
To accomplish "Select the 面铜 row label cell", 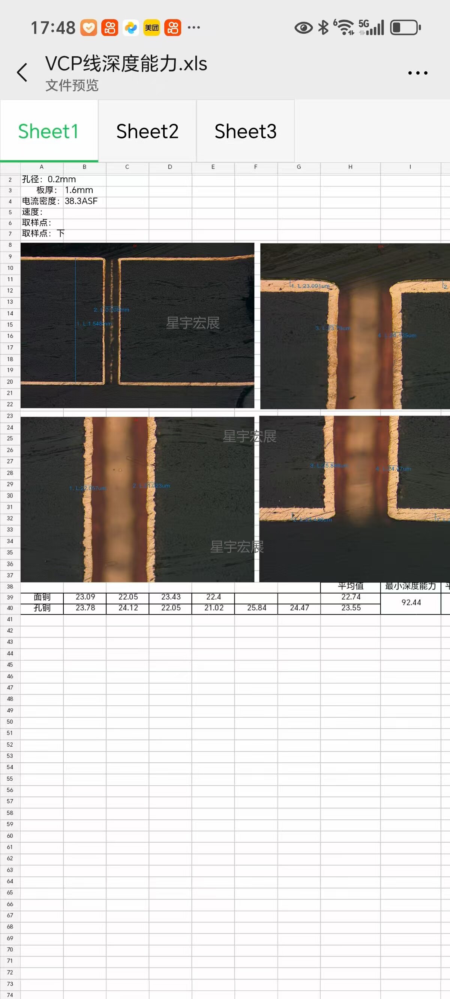I will point(42,597).
